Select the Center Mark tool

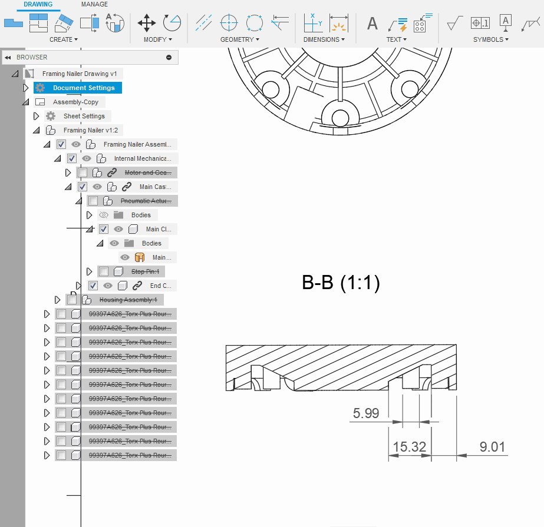tap(229, 23)
